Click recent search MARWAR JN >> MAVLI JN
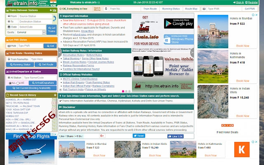 19,126
